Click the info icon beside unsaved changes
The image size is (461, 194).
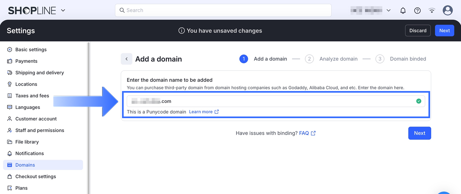coord(181,31)
